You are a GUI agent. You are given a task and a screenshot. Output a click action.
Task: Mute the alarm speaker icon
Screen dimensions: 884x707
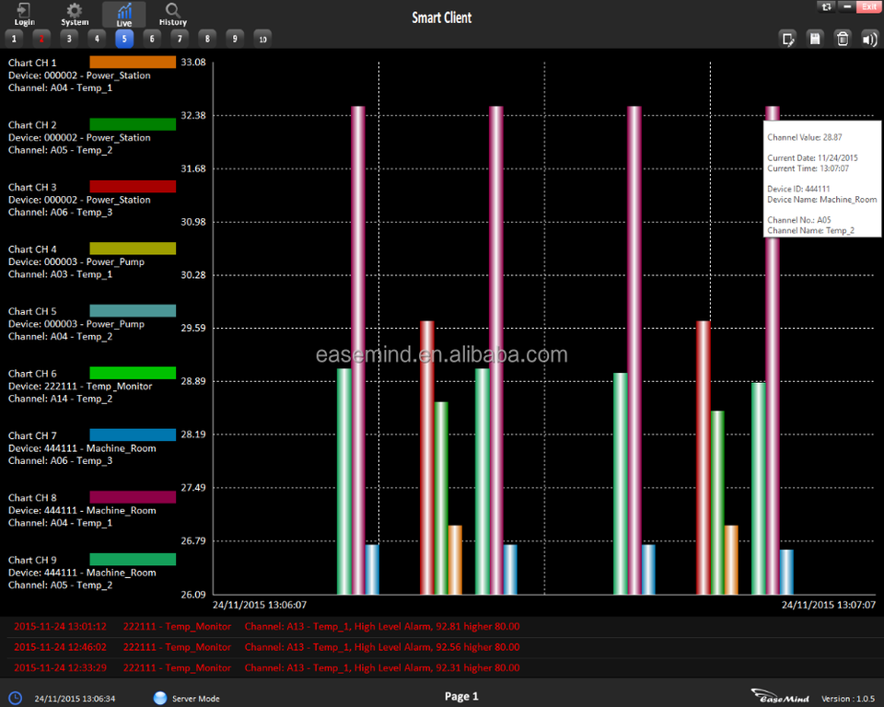pyautogui.click(x=868, y=38)
